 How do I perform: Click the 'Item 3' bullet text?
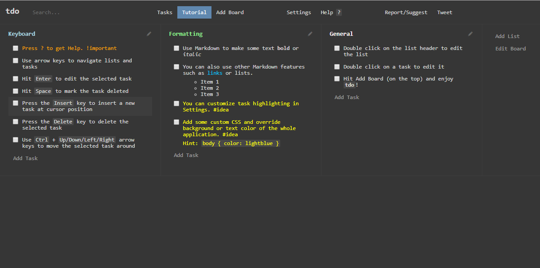pos(210,94)
